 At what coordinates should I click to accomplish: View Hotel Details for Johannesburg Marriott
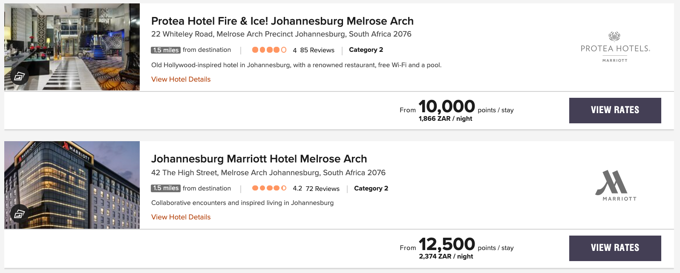181,217
